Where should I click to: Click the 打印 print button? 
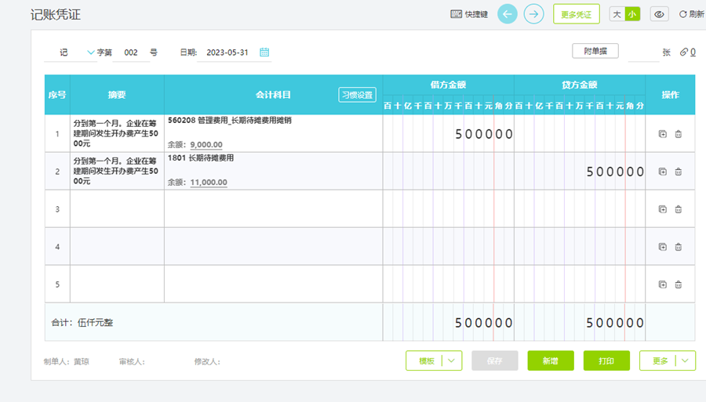[x=606, y=360]
